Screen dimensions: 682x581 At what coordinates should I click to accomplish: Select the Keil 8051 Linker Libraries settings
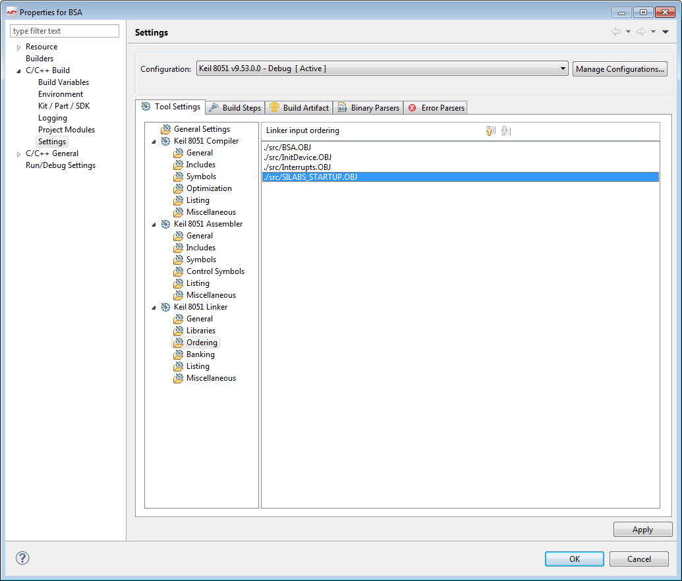200,330
